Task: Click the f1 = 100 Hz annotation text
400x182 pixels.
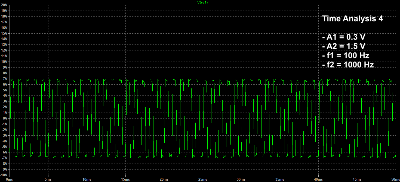Action: (x=345, y=55)
